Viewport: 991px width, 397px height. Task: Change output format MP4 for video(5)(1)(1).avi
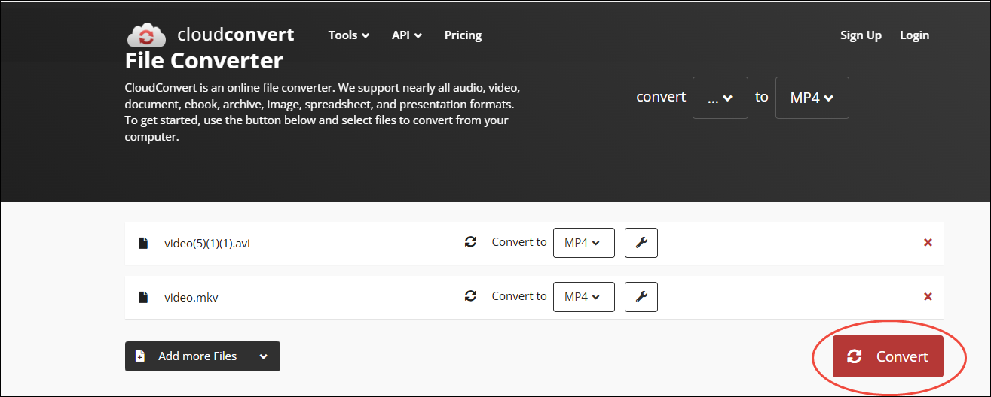[584, 243]
